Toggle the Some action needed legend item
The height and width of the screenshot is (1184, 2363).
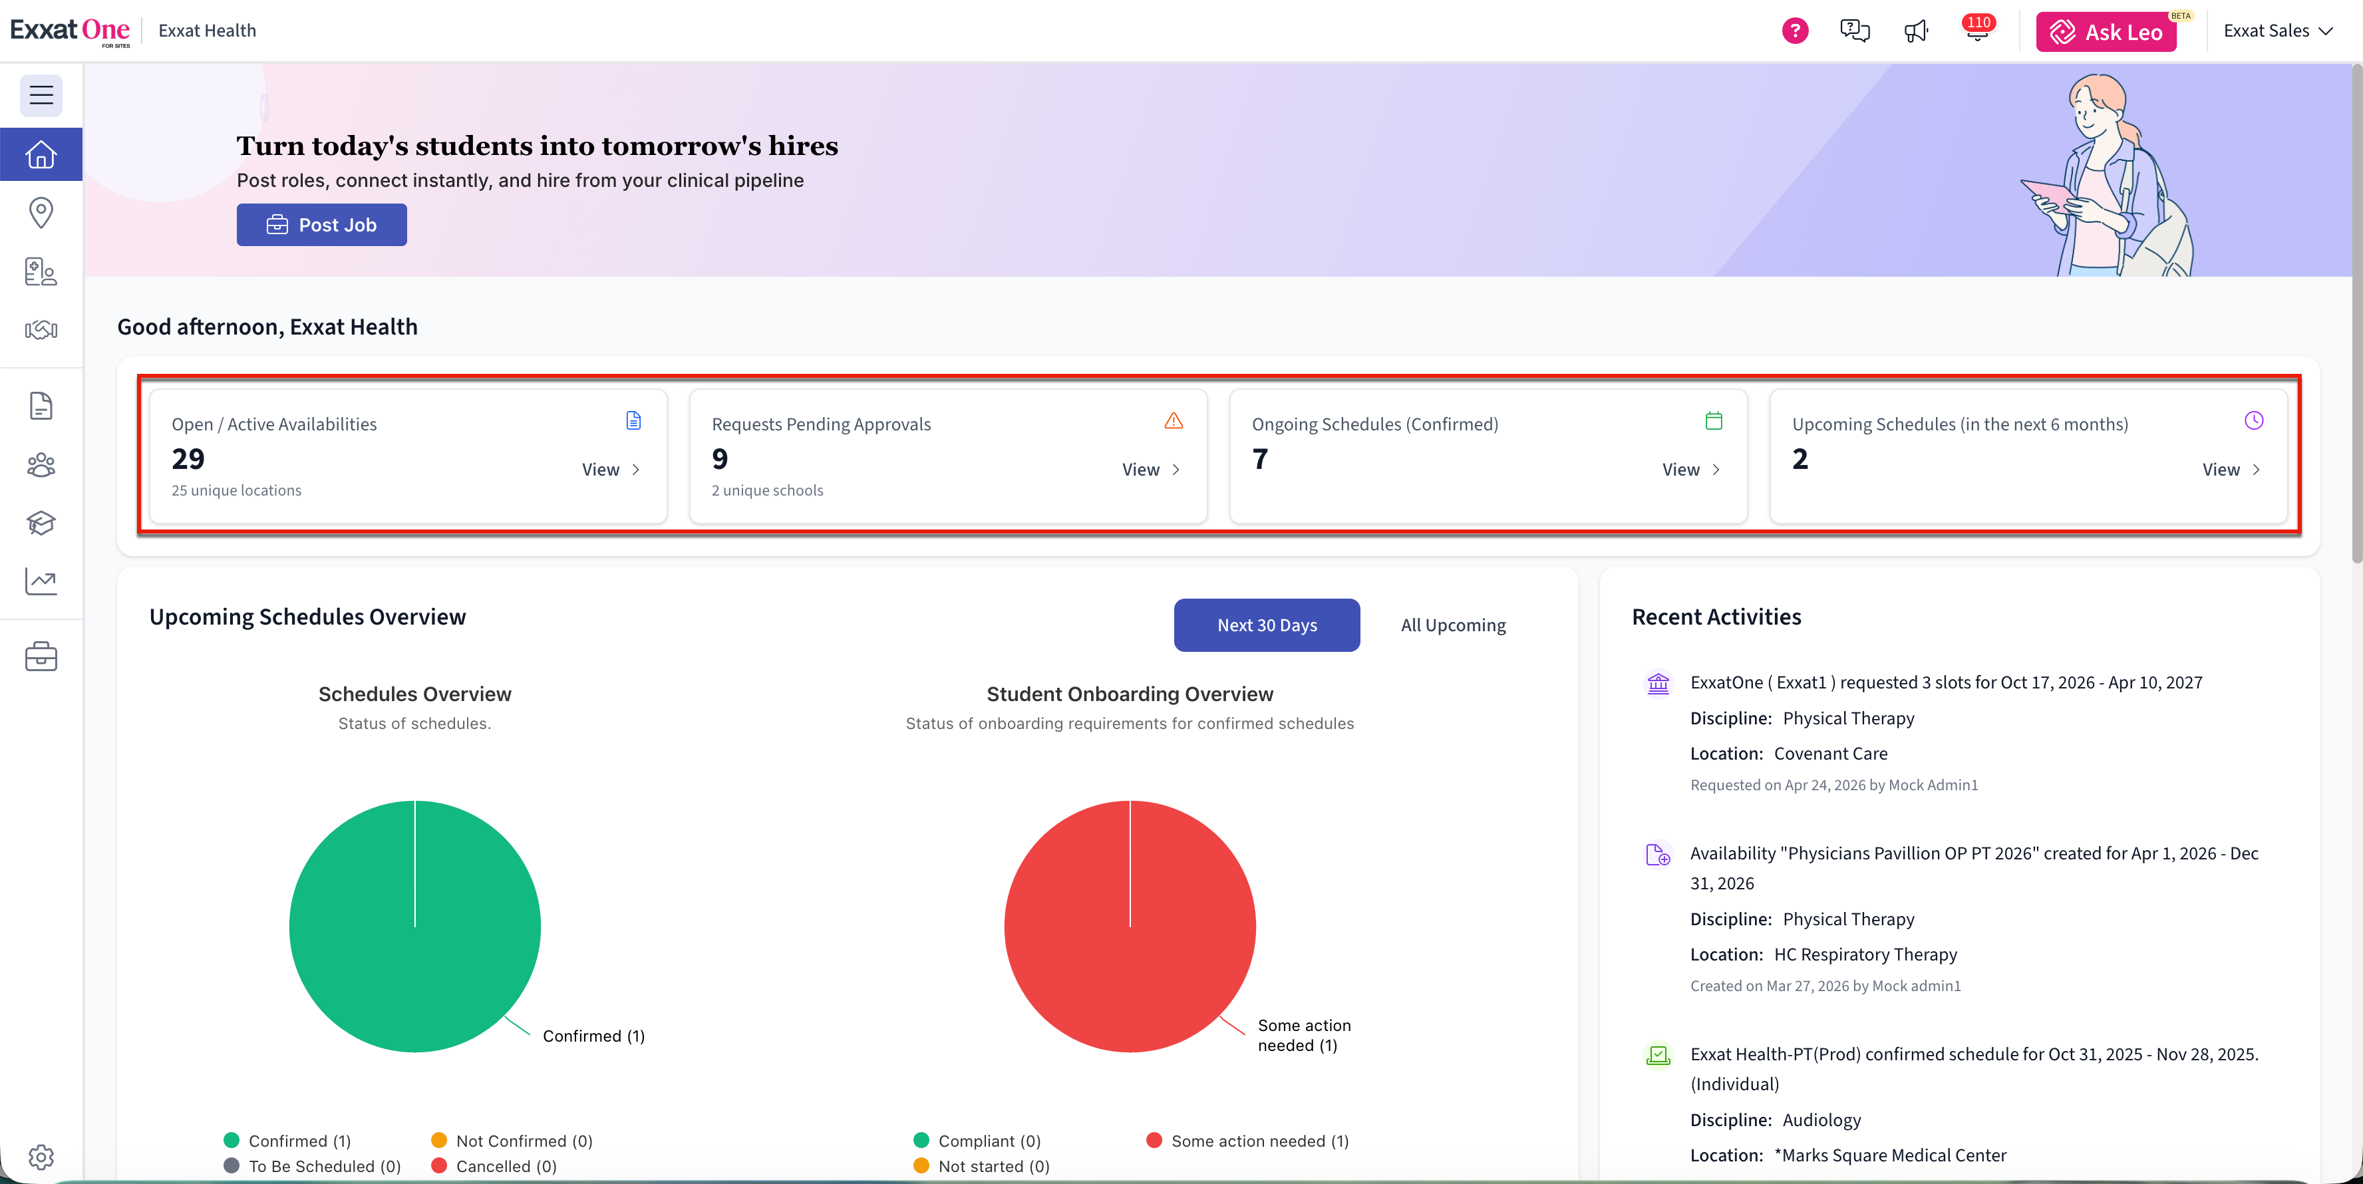click(x=1247, y=1140)
